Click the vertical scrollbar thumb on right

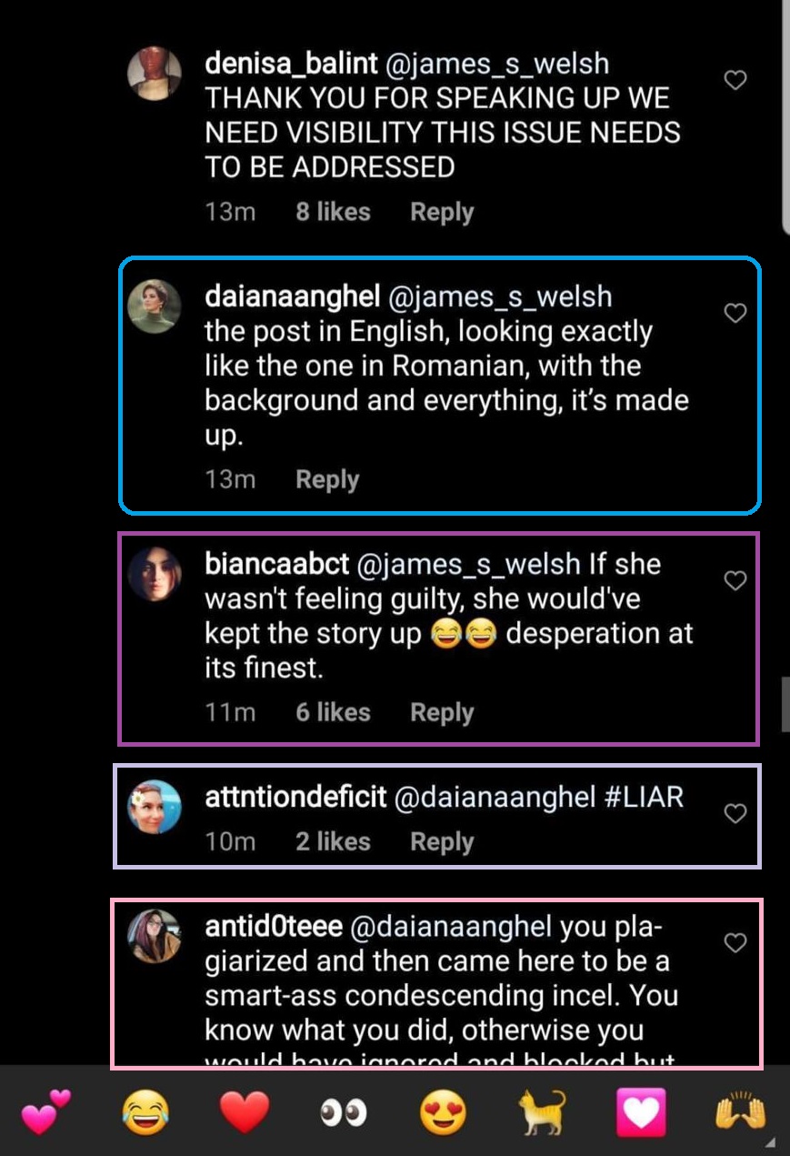[x=785, y=703]
